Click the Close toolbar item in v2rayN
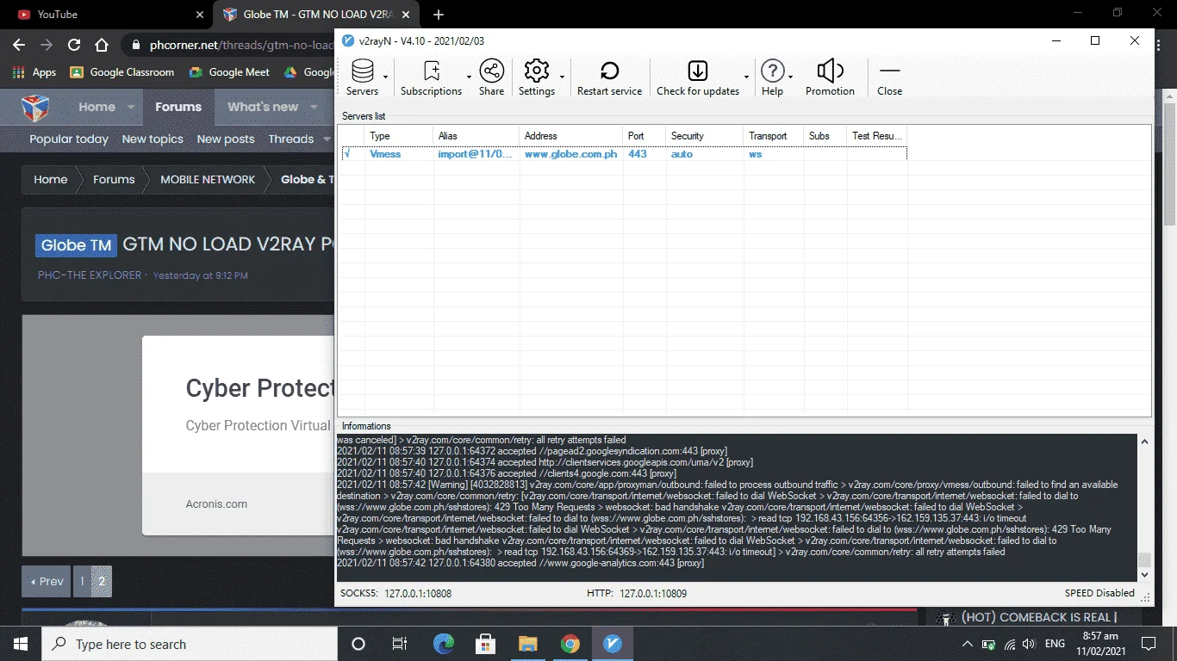The width and height of the screenshot is (1177, 661). click(x=889, y=78)
